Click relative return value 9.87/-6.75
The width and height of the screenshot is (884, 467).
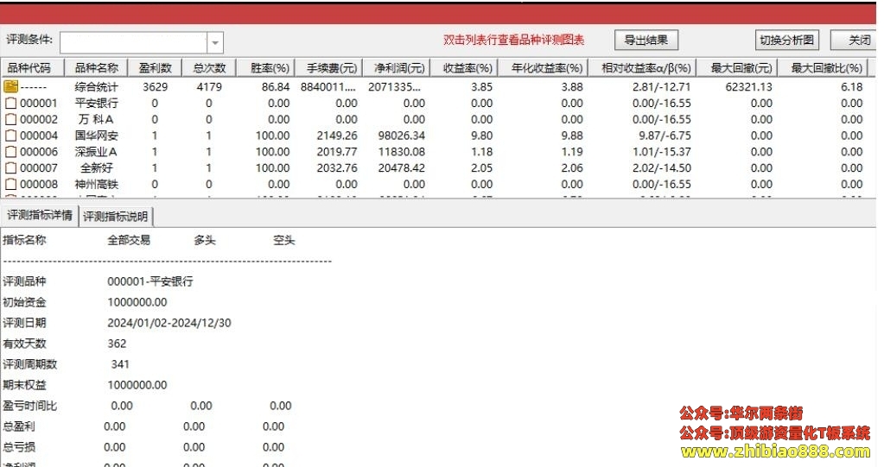(x=665, y=136)
